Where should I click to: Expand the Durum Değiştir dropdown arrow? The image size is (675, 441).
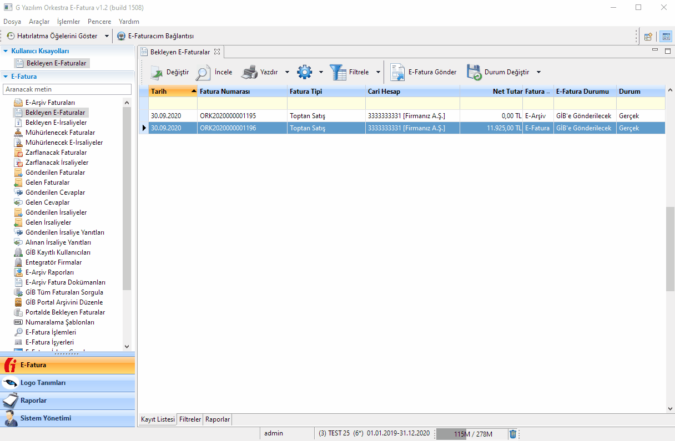538,73
